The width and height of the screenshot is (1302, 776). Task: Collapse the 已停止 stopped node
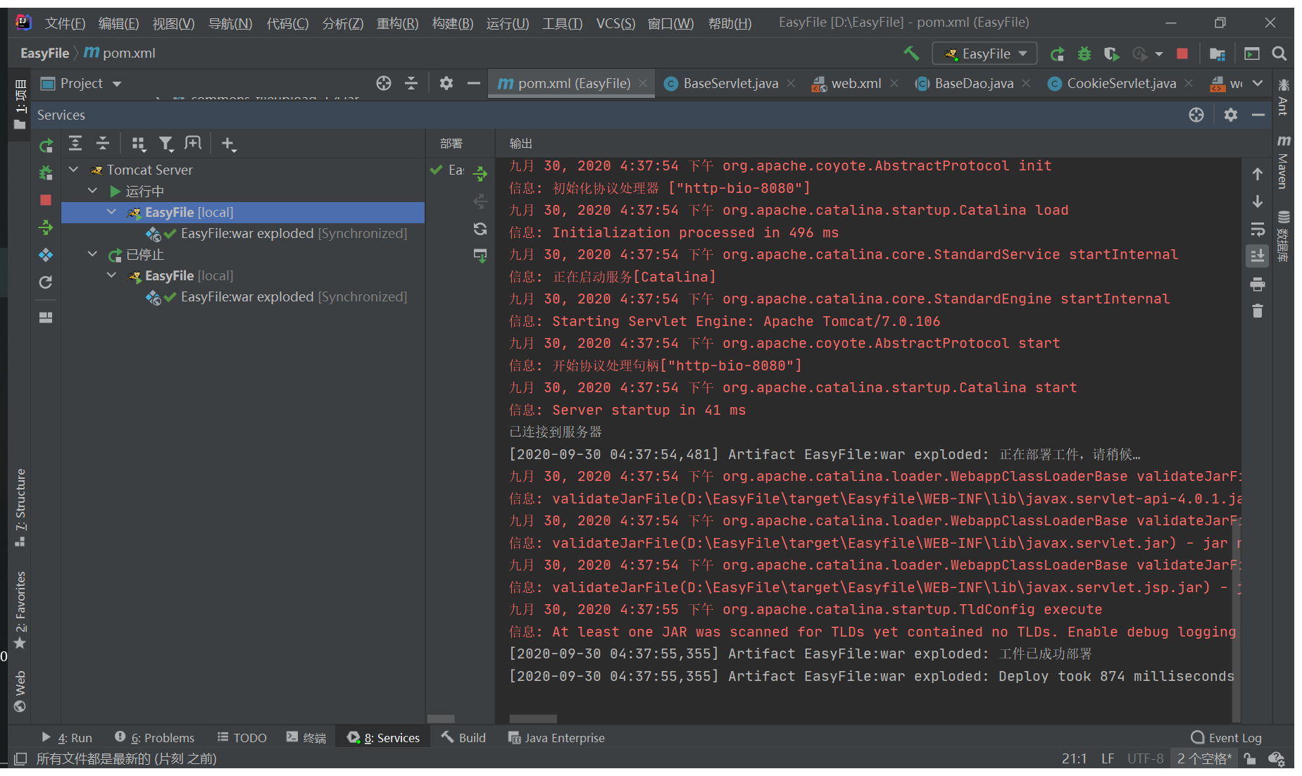92,254
